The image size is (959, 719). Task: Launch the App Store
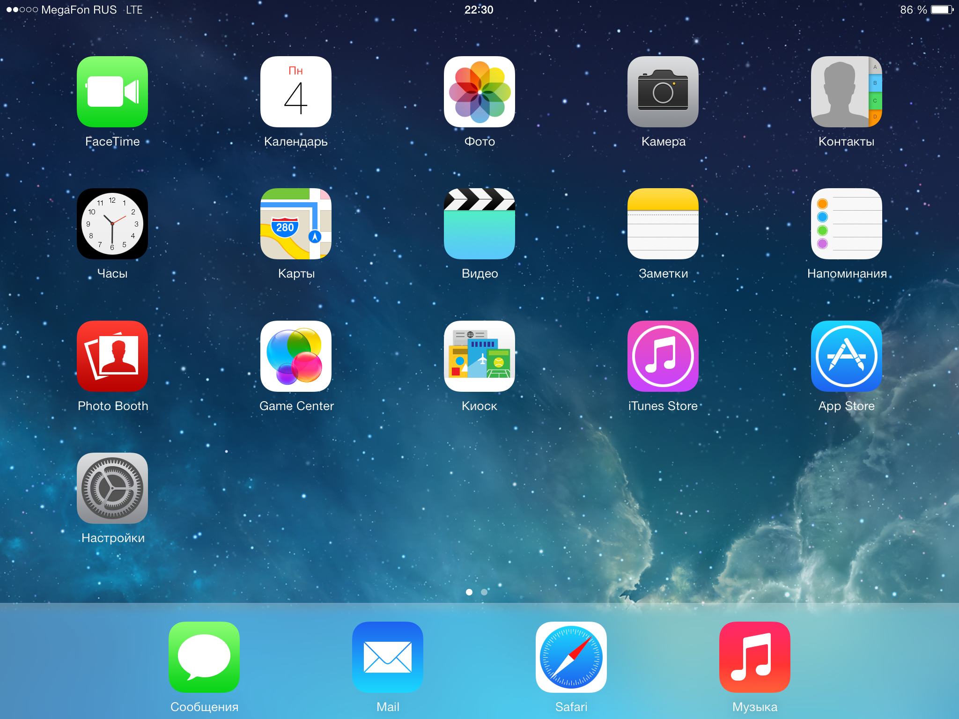847,356
